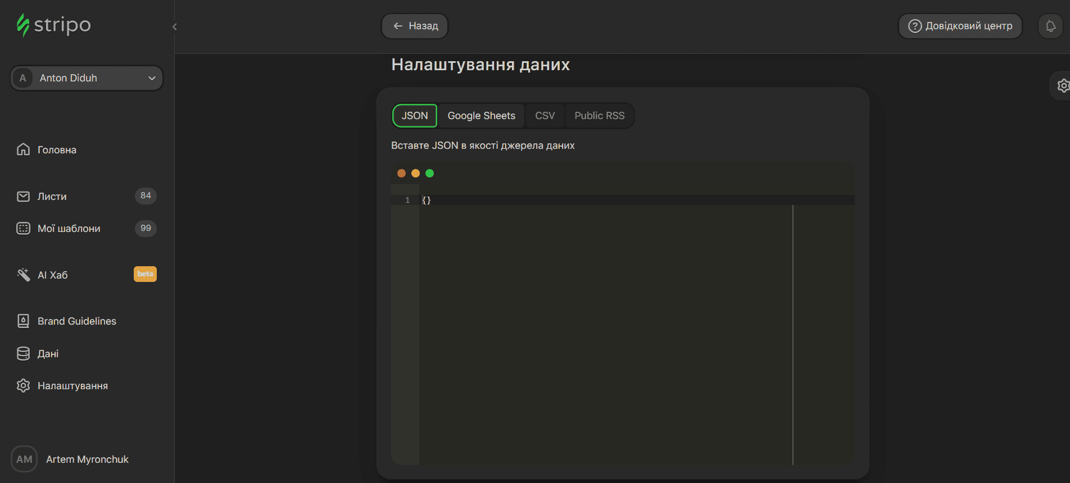
Task: Collapse the left sidebar chevron
Action: click(x=175, y=27)
